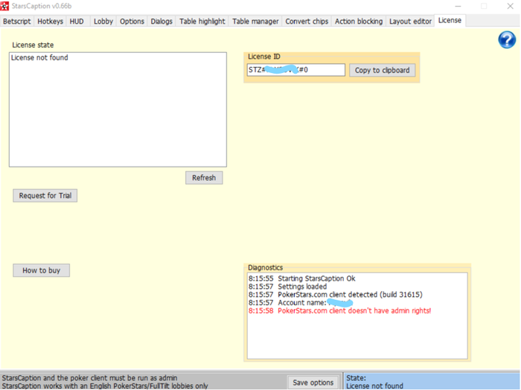The height and width of the screenshot is (390, 521).
Task: Minimize the StarsCaption window
Action: point(458,6)
